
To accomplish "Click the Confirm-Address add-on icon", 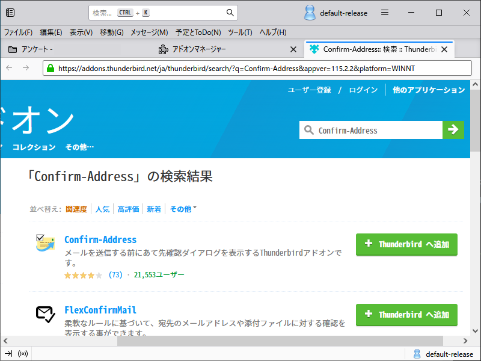I will click(x=45, y=243).
